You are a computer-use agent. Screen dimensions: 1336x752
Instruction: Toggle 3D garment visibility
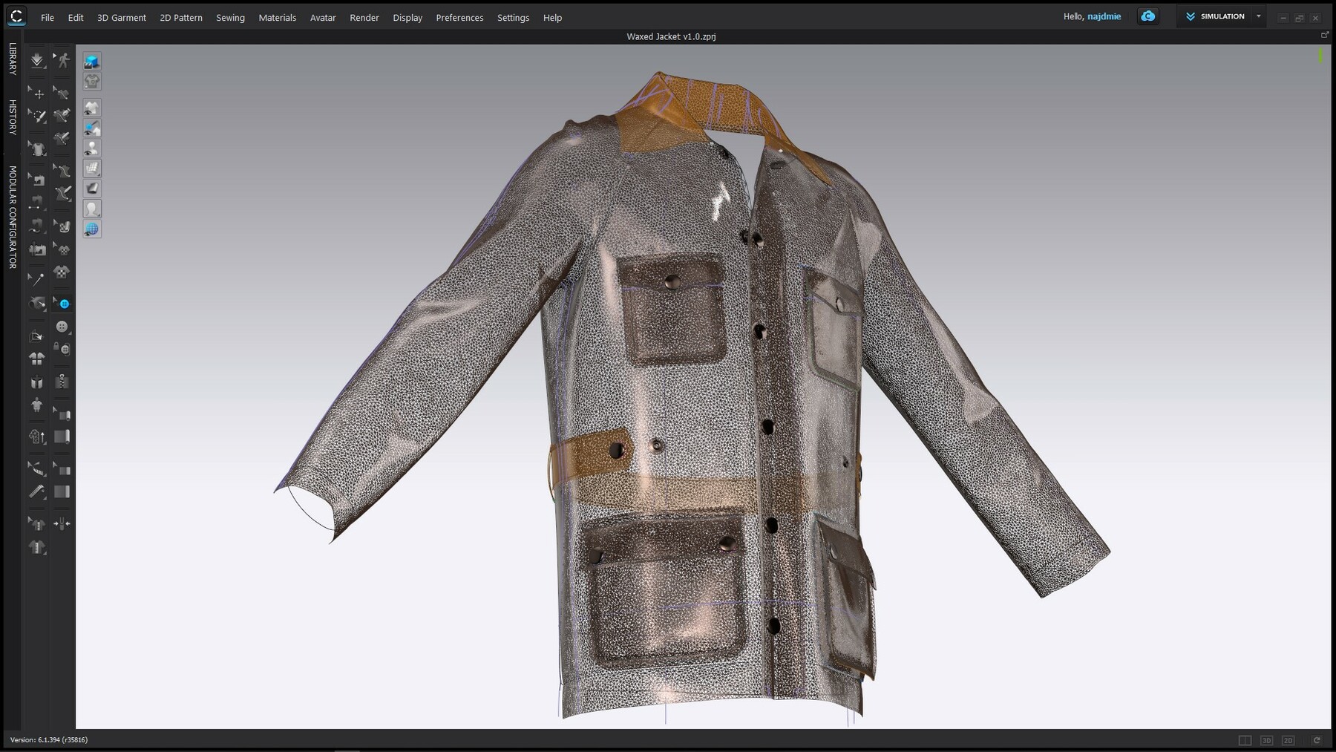point(91,108)
